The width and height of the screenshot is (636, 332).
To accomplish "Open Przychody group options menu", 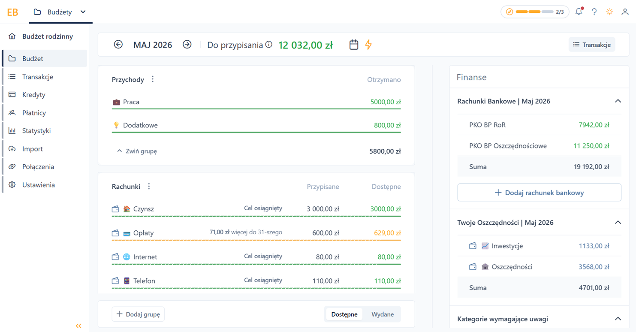I will click(153, 79).
